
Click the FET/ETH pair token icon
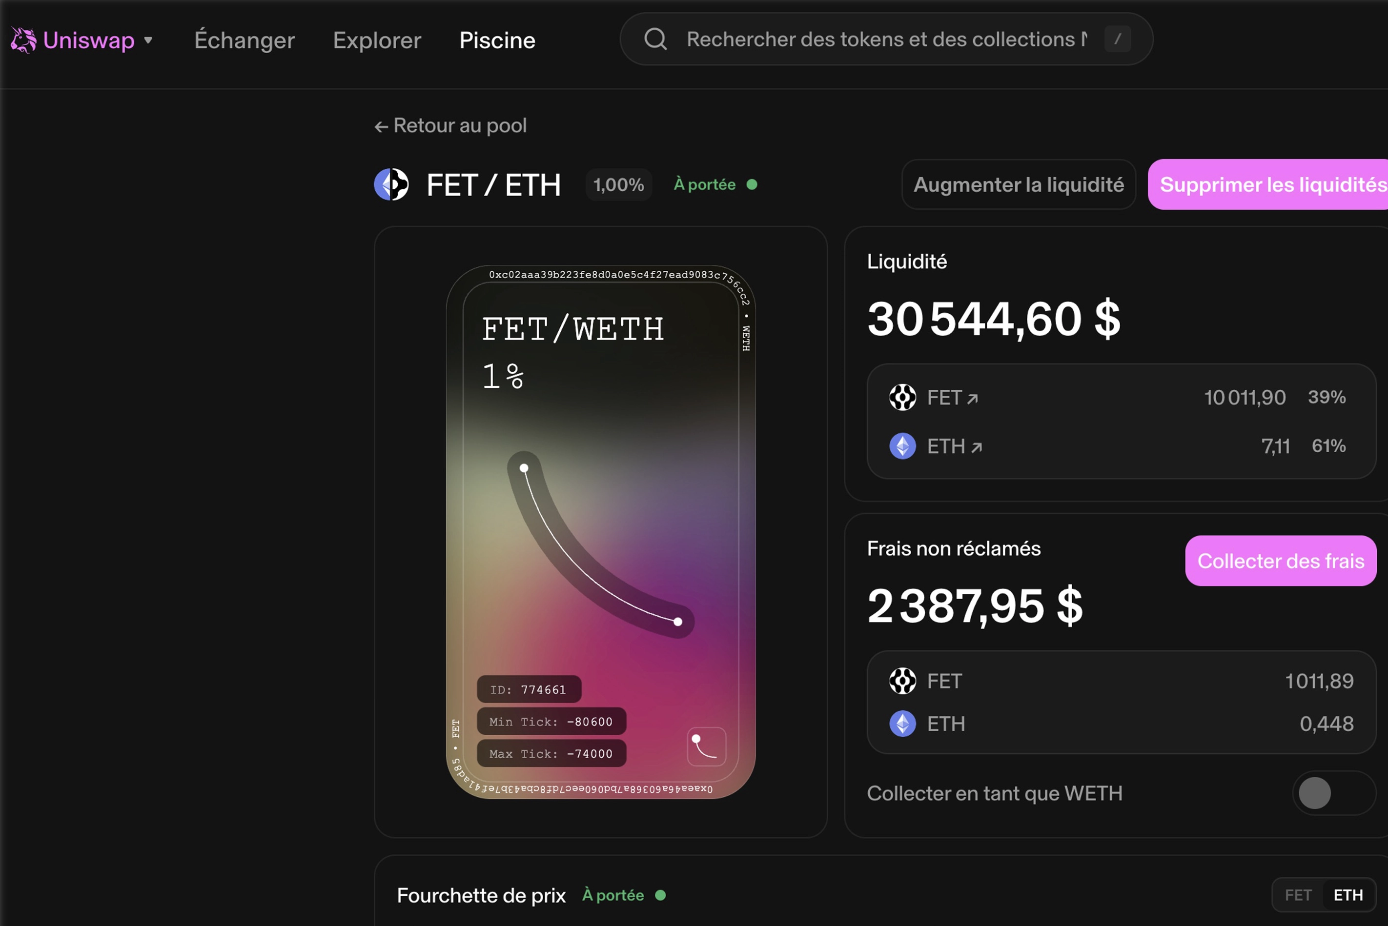[391, 185]
